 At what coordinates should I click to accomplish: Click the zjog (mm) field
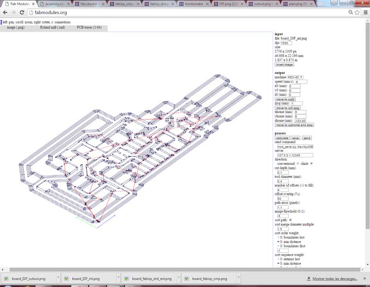297,104
